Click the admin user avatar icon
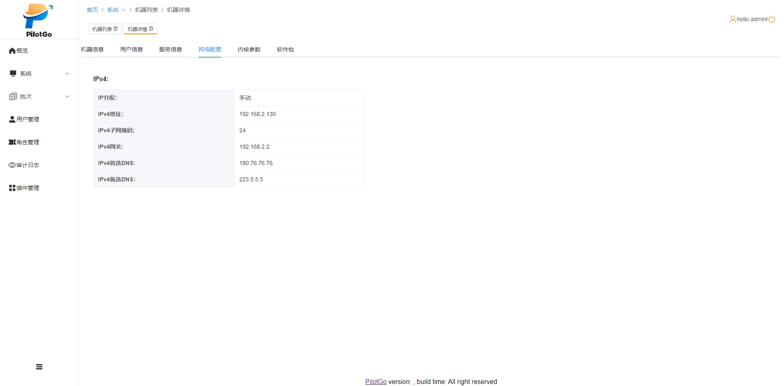 (x=733, y=19)
